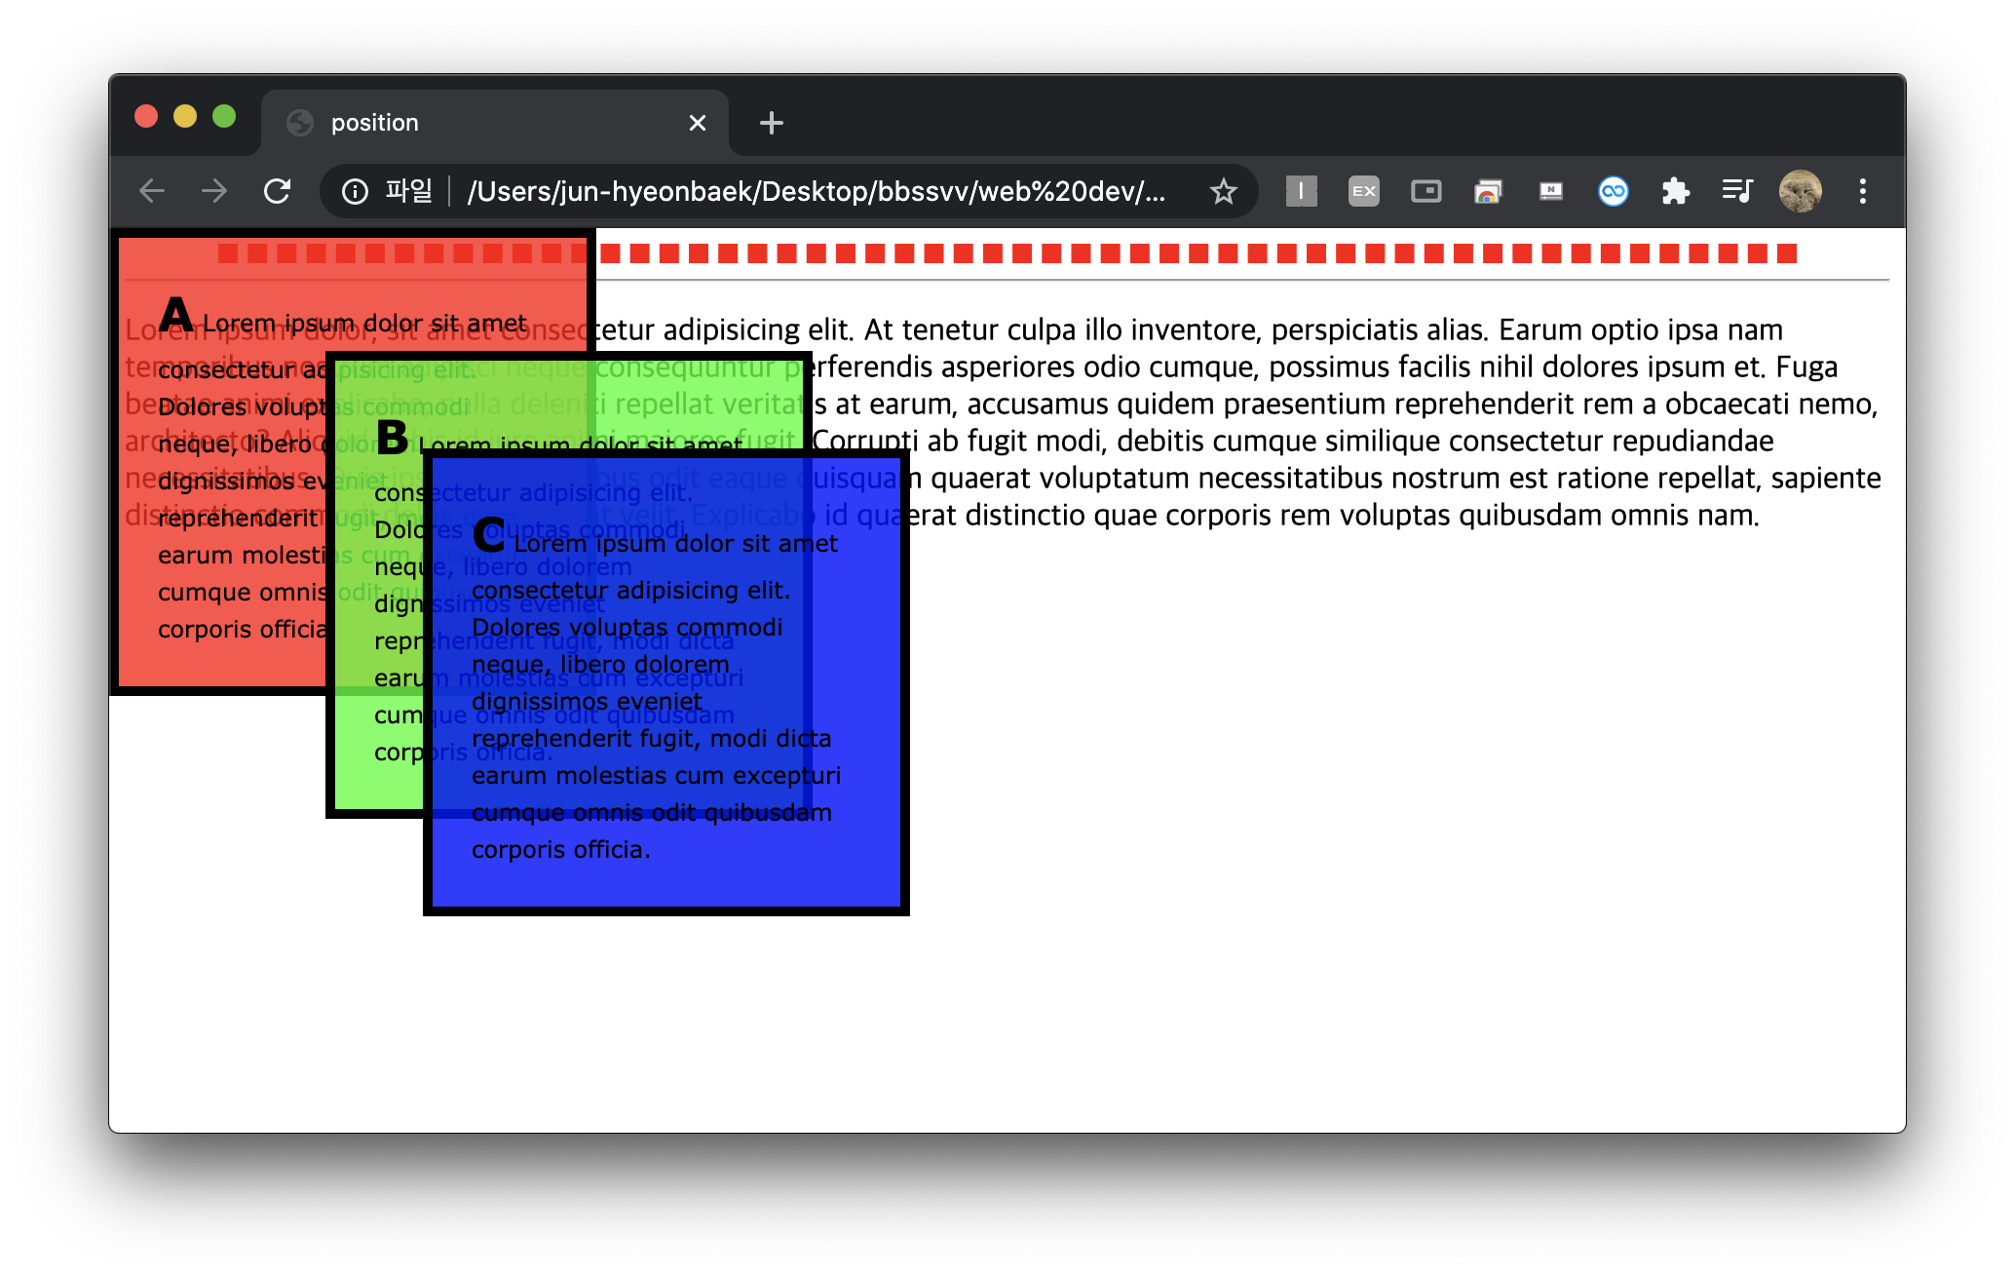Open the user profile avatar
2015x1277 pixels.
[1800, 191]
